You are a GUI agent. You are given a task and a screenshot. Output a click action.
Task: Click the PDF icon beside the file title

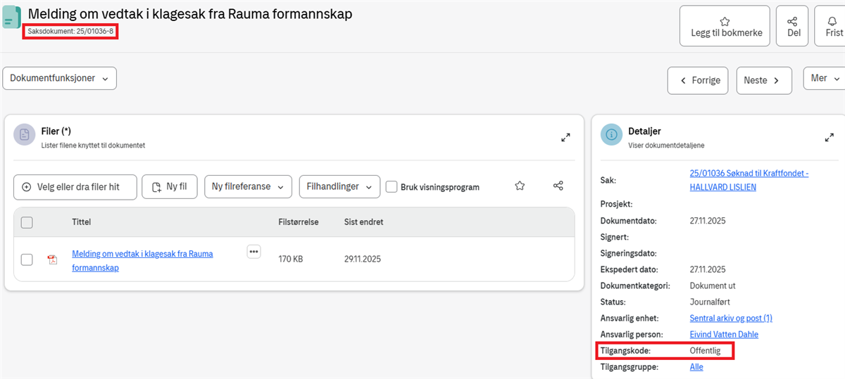52,259
